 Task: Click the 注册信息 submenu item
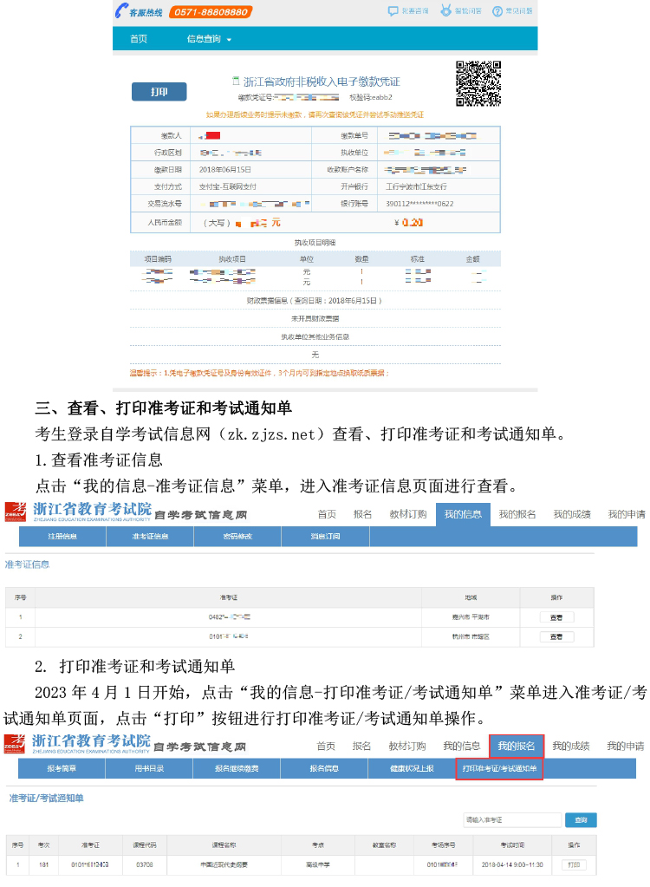coord(62,536)
